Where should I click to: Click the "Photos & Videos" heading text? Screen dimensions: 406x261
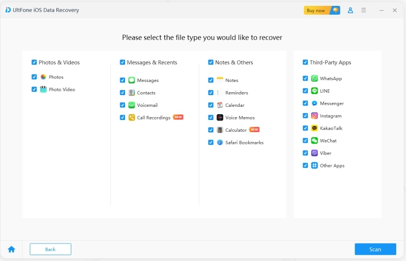pyautogui.click(x=59, y=62)
